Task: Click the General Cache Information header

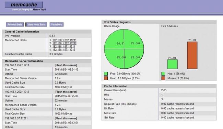Action: pos(47,32)
